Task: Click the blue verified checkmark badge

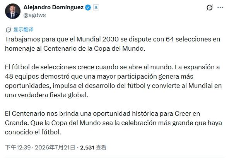Action: point(88,8)
